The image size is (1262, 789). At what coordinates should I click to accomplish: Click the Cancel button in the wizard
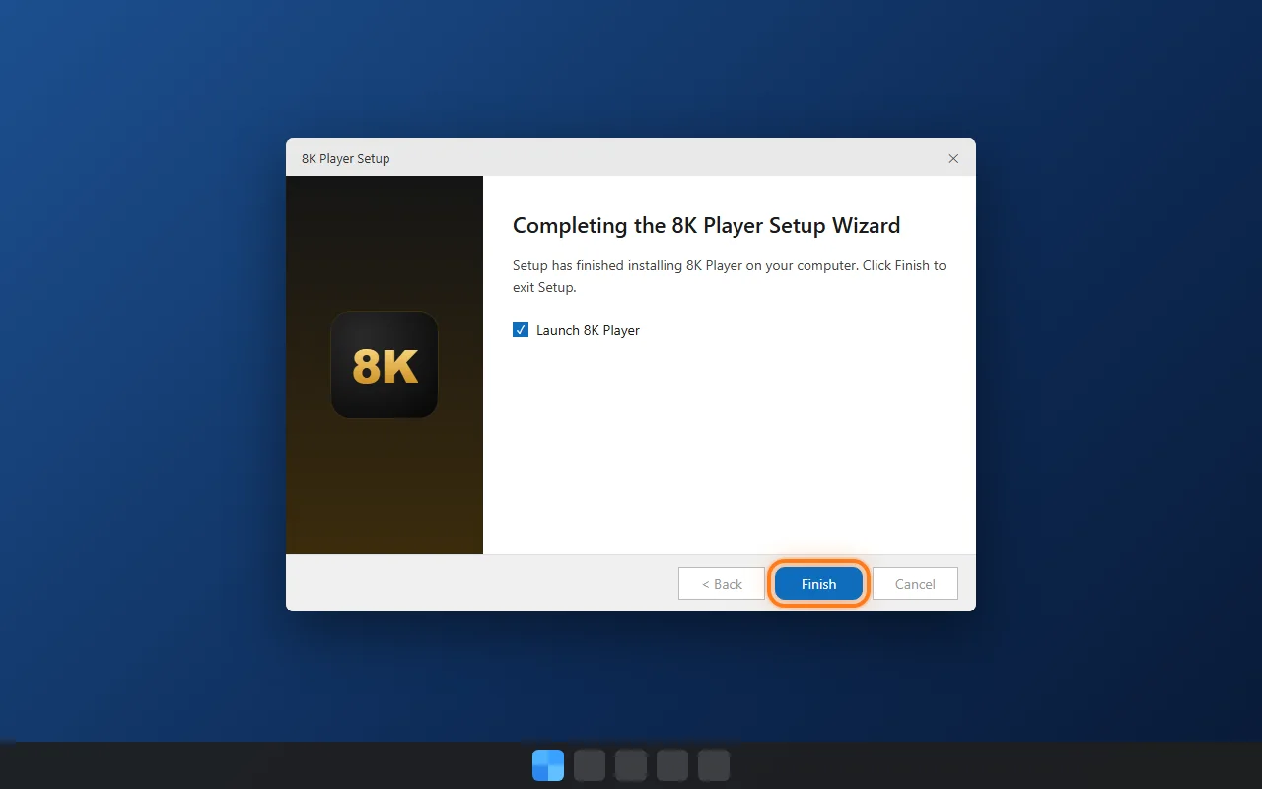[x=915, y=584]
